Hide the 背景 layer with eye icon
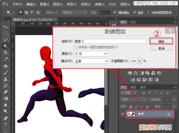Viewport: 179px width, 133px height. click(x=122, y=114)
